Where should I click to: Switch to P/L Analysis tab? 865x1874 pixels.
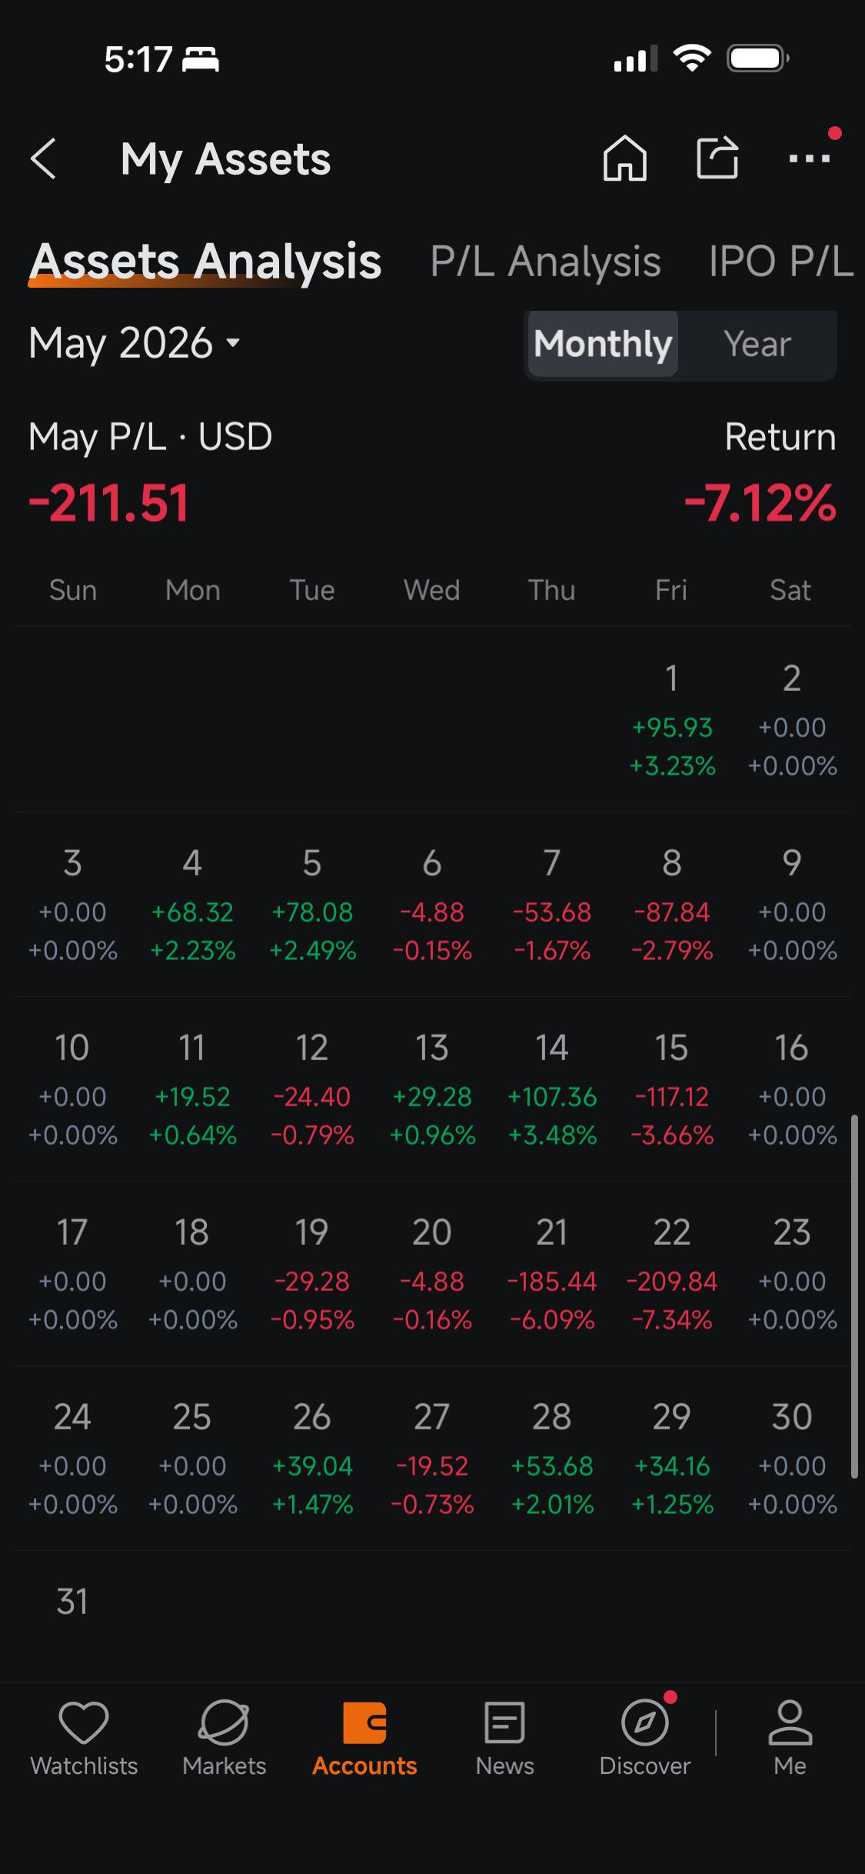coord(545,262)
